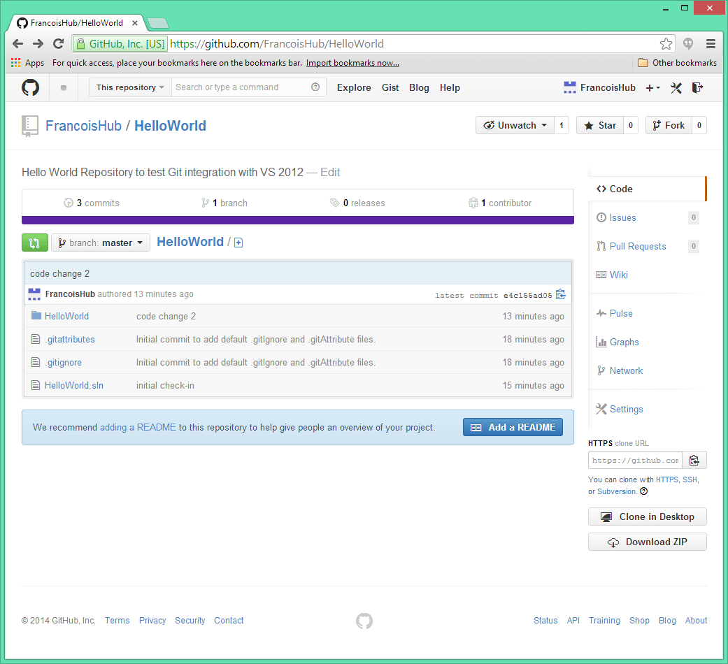Click the notifications dot indicator

(x=64, y=87)
